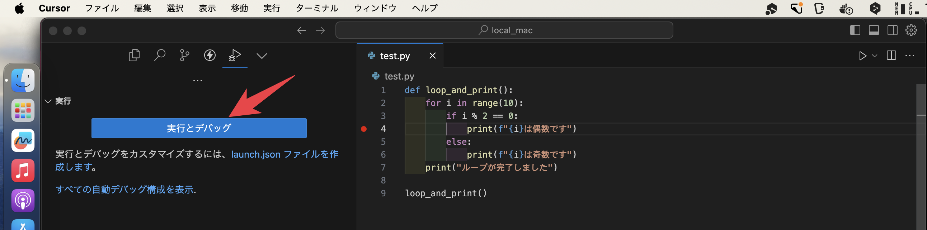The width and height of the screenshot is (927, 230).
Task: Open the settings gear in title bar
Action: click(911, 30)
